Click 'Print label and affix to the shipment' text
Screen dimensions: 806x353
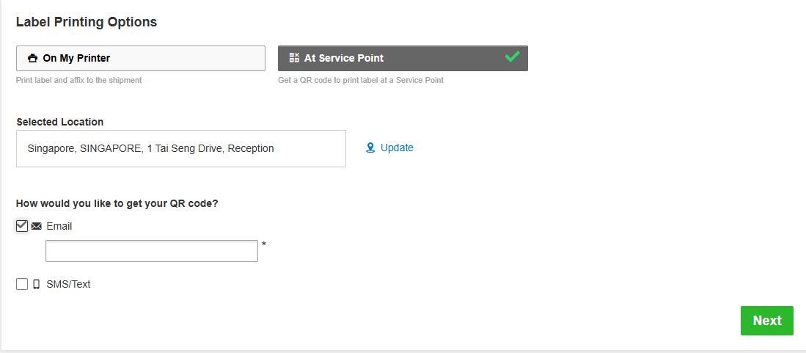79,80
